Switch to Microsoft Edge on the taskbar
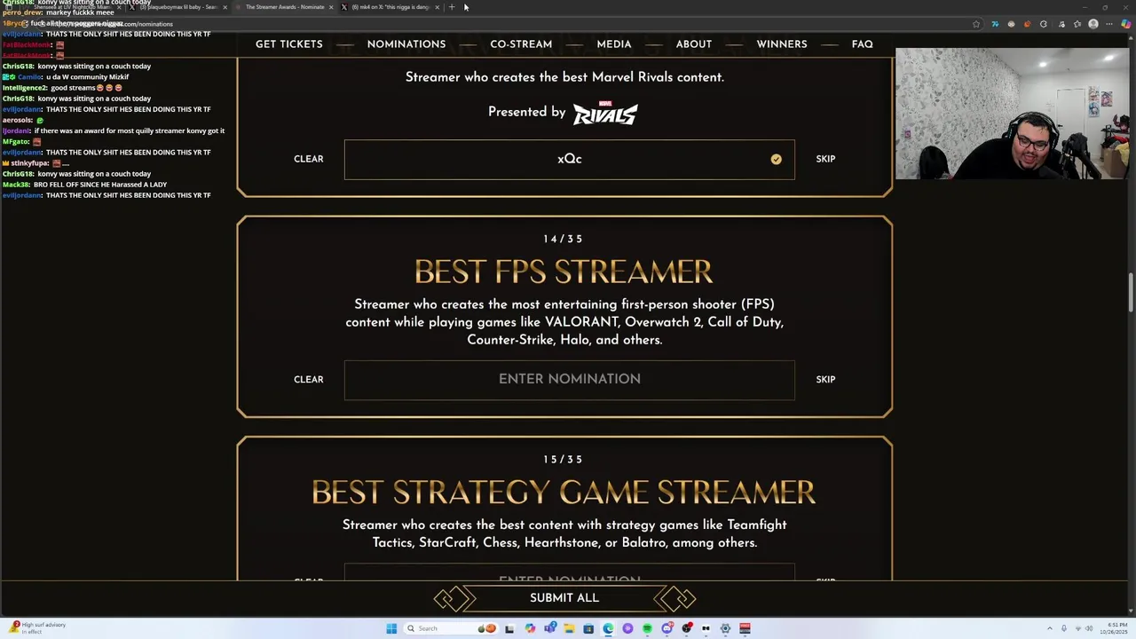Screen dimensions: 1136x639 (608, 628)
